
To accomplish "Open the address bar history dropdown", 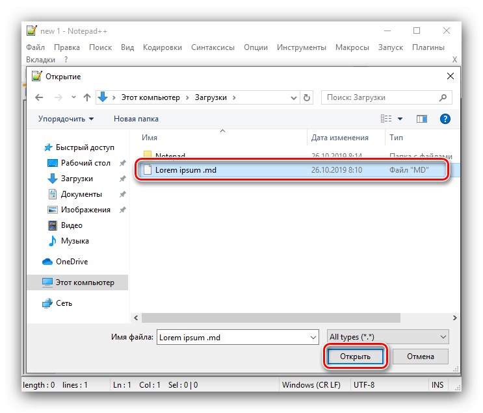I will pos(294,98).
